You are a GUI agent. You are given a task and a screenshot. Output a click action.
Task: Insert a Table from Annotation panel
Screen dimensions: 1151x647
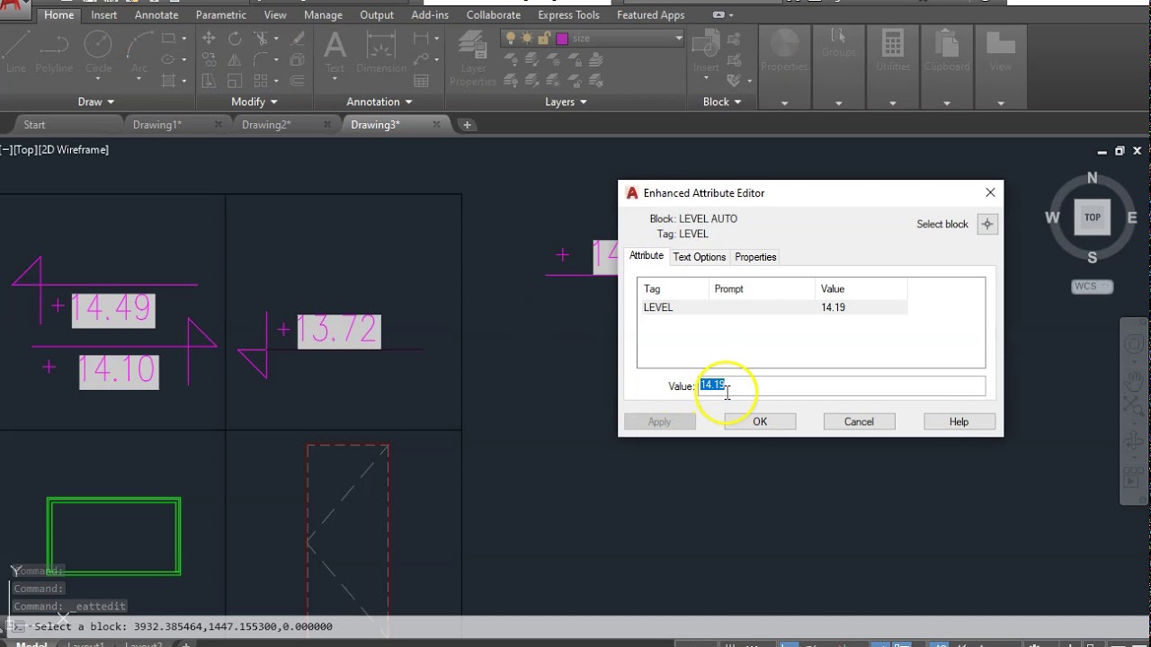(421, 80)
